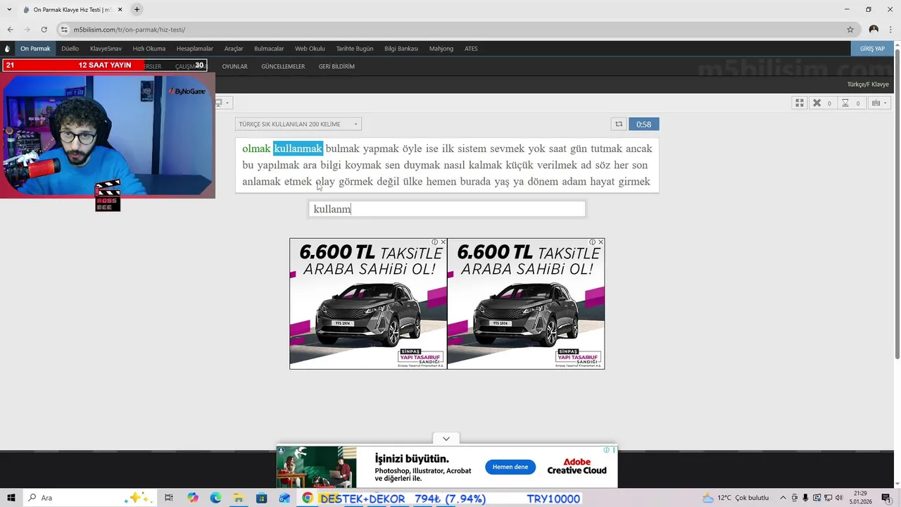Click the Hemen dene button in Adobe ad
901x507 pixels.
pyautogui.click(x=510, y=467)
